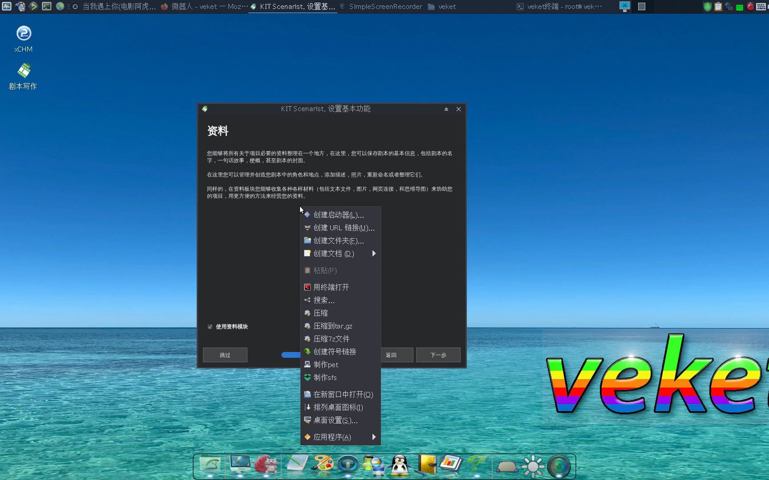This screenshot has height=480, width=769.
Task: Click the 下一步 button
Action: point(438,355)
